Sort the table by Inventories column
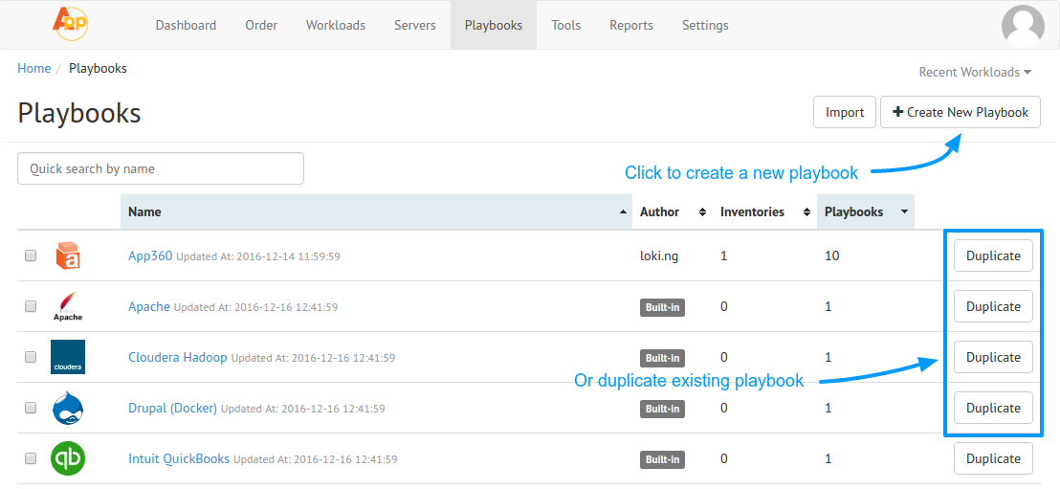 (764, 211)
